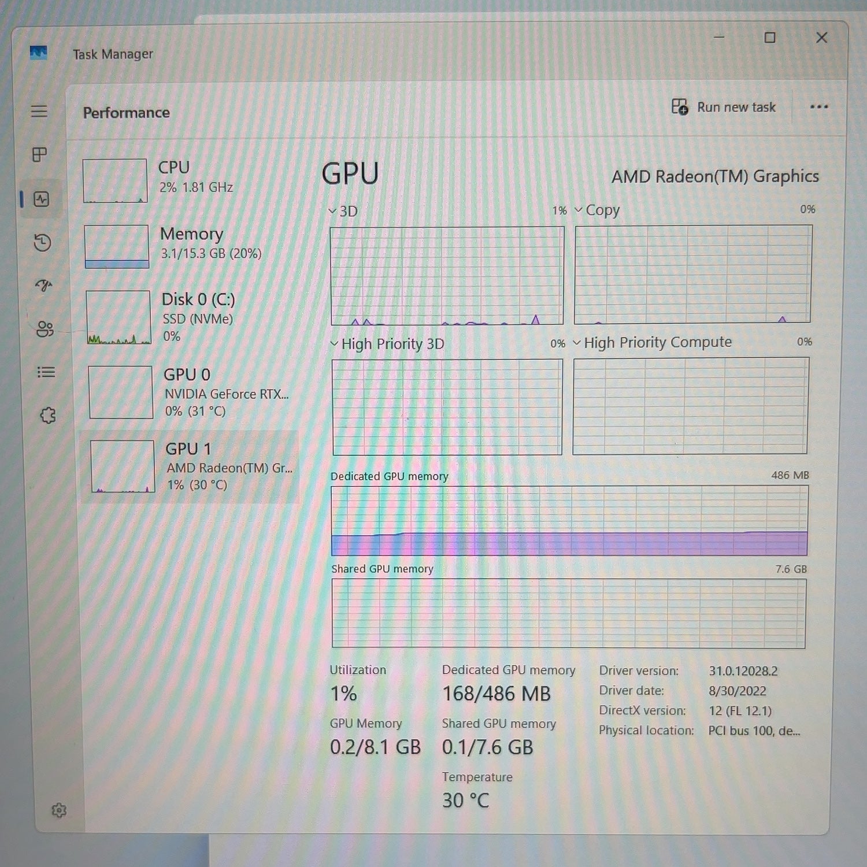Click the Physical location PCI bus value

(x=754, y=731)
